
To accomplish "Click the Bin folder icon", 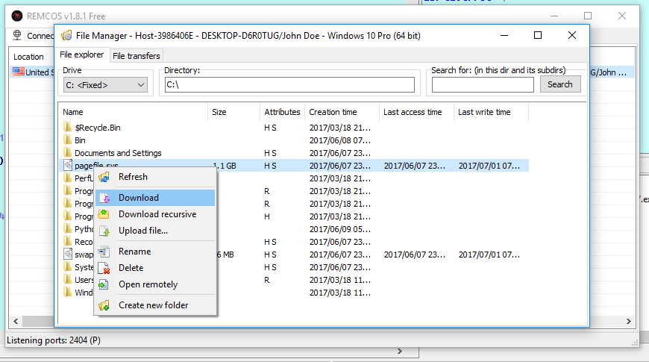I will tap(67, 140).
